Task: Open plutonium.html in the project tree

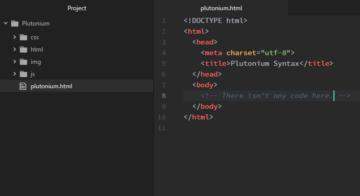Action: (77, 86)
